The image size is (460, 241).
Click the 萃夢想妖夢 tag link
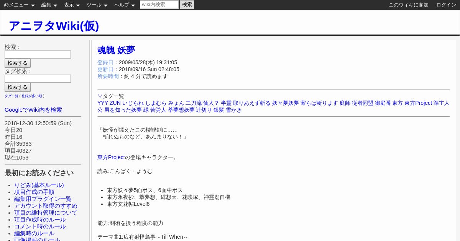coord(181,110)
